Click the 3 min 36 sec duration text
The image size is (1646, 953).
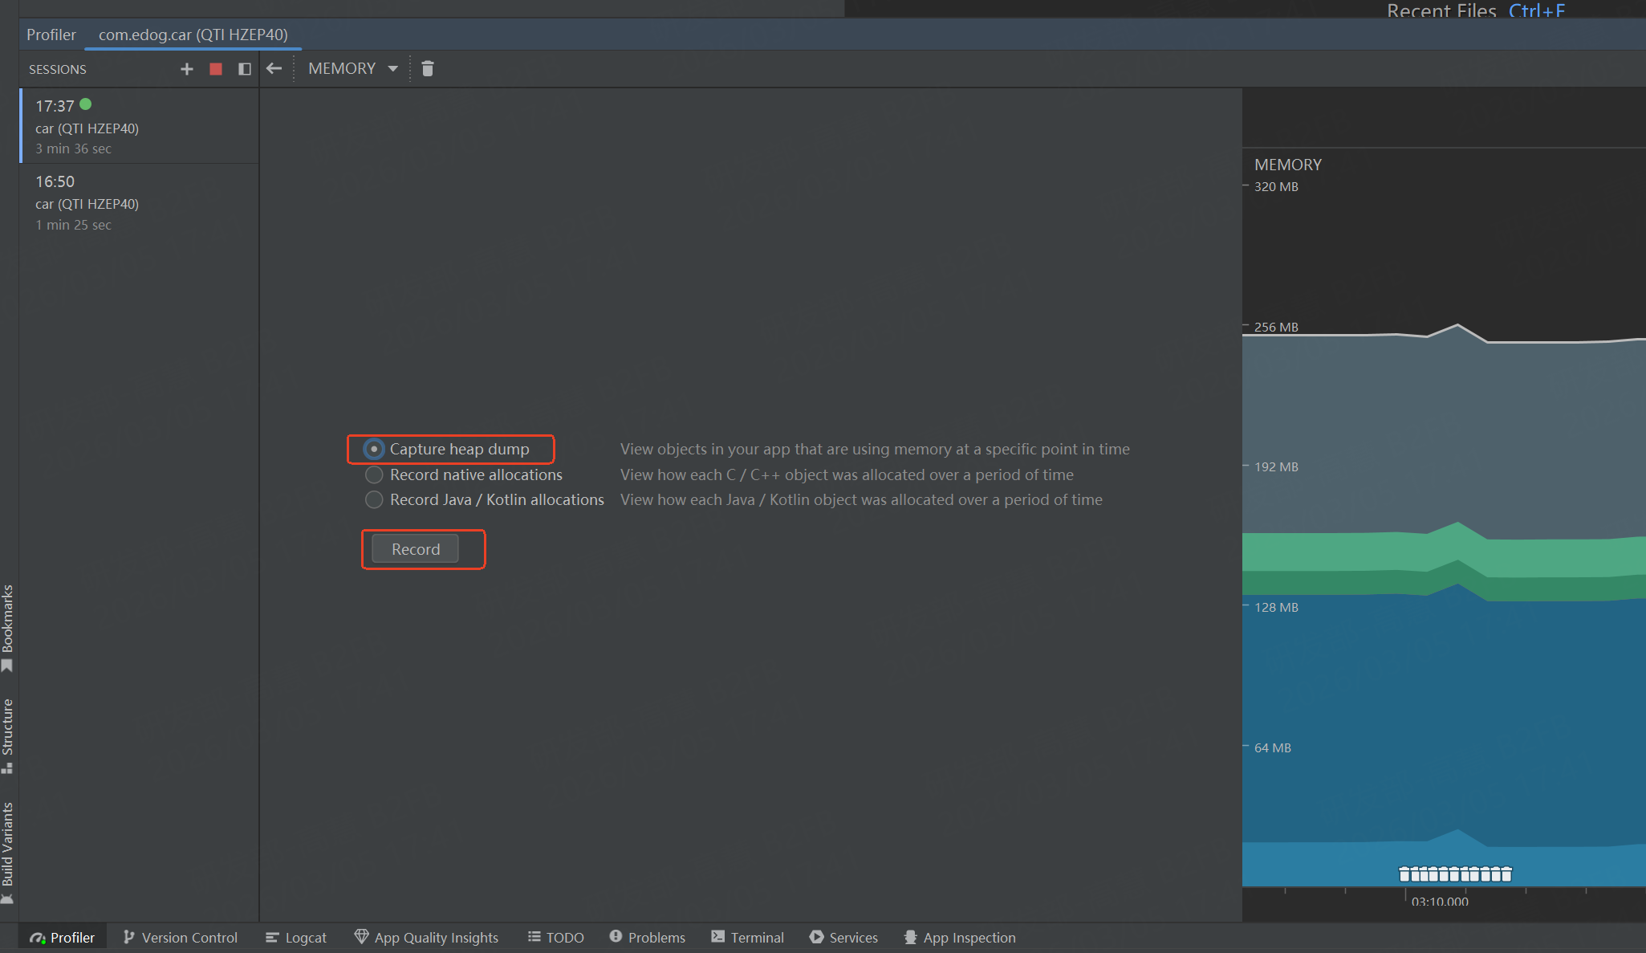[73, 149]
